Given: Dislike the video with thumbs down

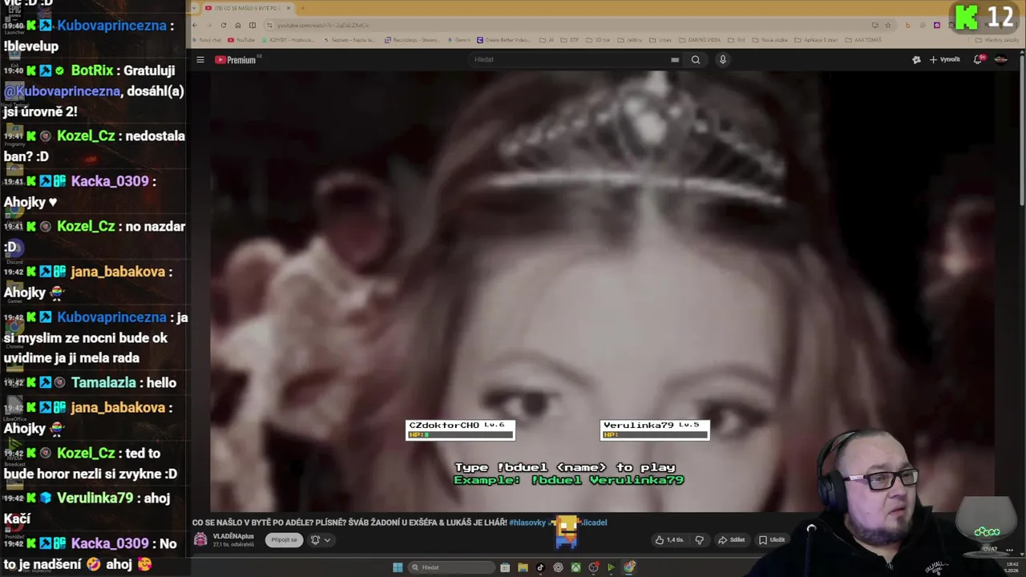Looking at the screenshot, I should [699, 540].
